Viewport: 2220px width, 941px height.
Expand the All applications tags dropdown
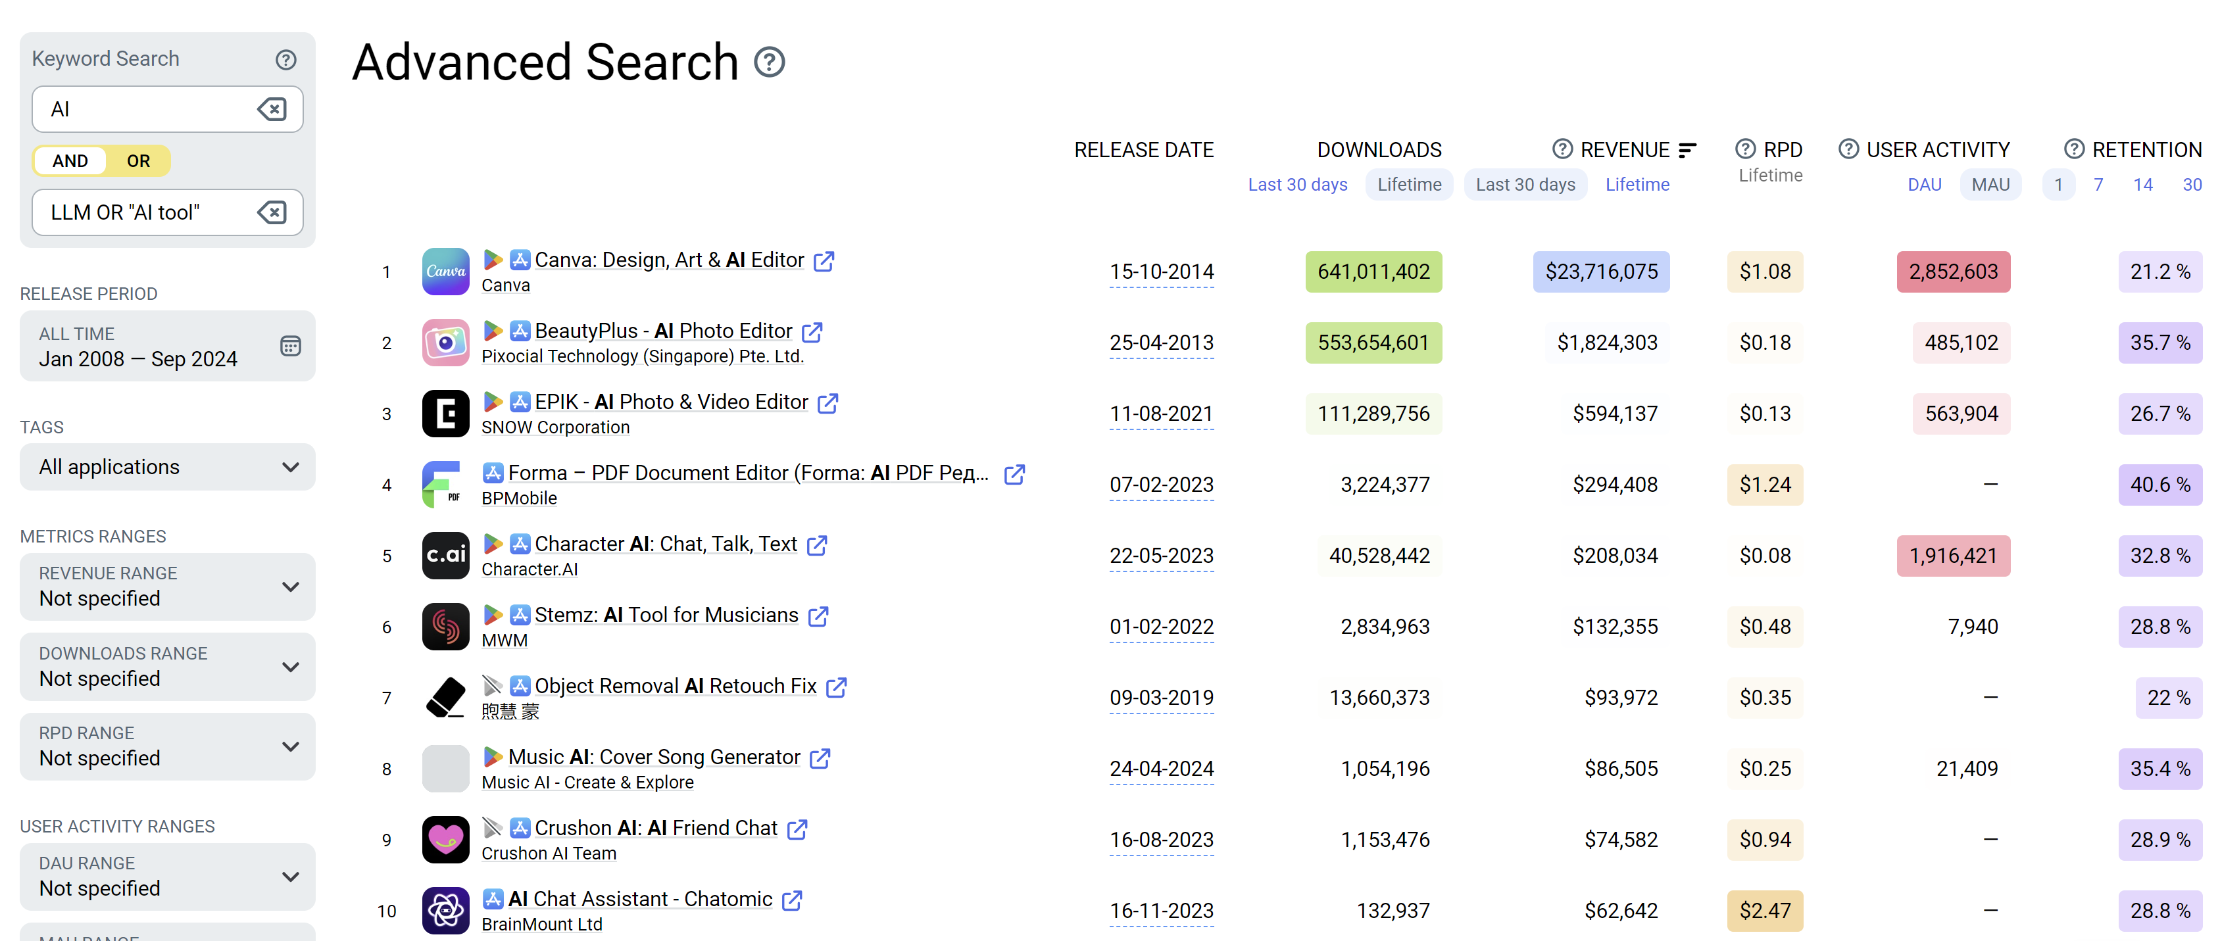coord(167,467)
